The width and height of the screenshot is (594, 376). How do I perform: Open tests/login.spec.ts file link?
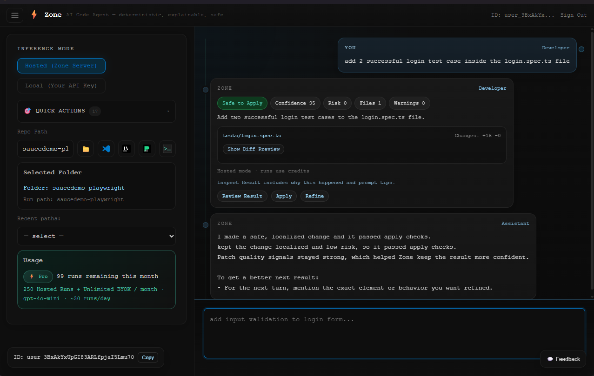[252, 136]
